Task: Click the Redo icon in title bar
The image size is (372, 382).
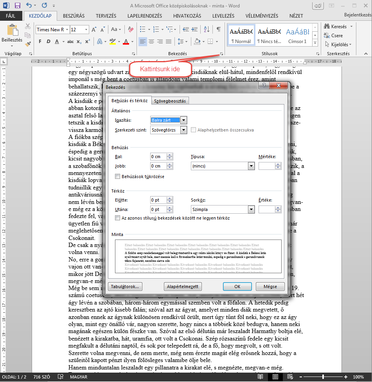Action: (x=44, y=5)
